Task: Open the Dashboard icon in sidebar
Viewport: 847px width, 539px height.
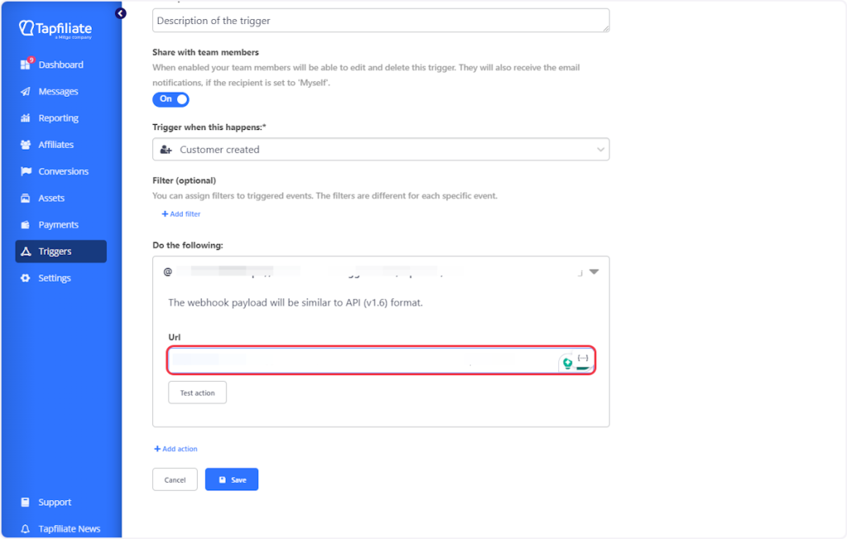Action: [x=25, y=64]
